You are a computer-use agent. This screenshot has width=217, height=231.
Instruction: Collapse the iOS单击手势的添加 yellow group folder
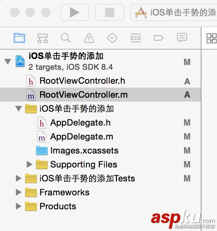click(x=19, y=109)
